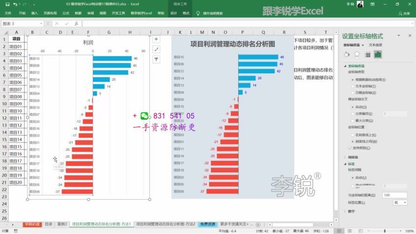Viewport: 416px width, 234px height.
Task: Add a new sheet with the plus icon
Action: coord(258,224)
